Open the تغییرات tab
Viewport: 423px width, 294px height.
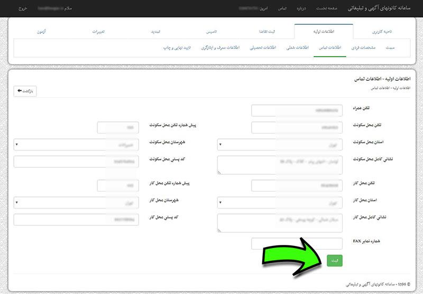click(x=98, y=32)
